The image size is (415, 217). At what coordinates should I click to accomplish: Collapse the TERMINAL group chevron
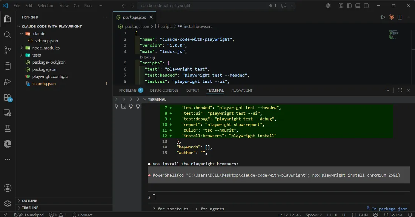coord(145,99)
